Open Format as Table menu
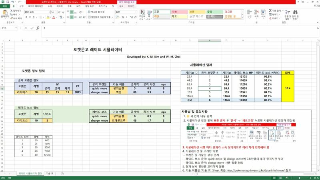320x180 pixels. click(149, 15)
